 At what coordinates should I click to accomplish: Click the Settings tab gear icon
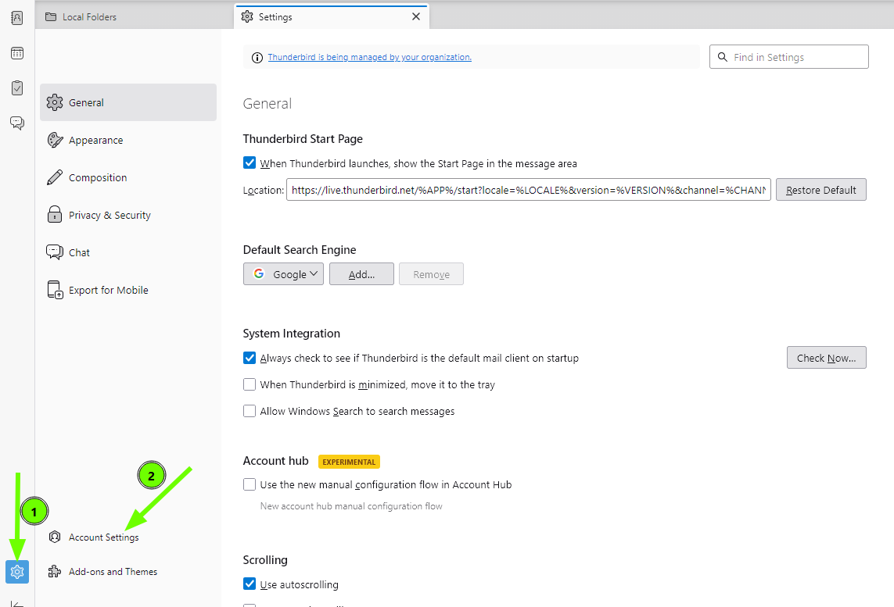coord(247,16)
